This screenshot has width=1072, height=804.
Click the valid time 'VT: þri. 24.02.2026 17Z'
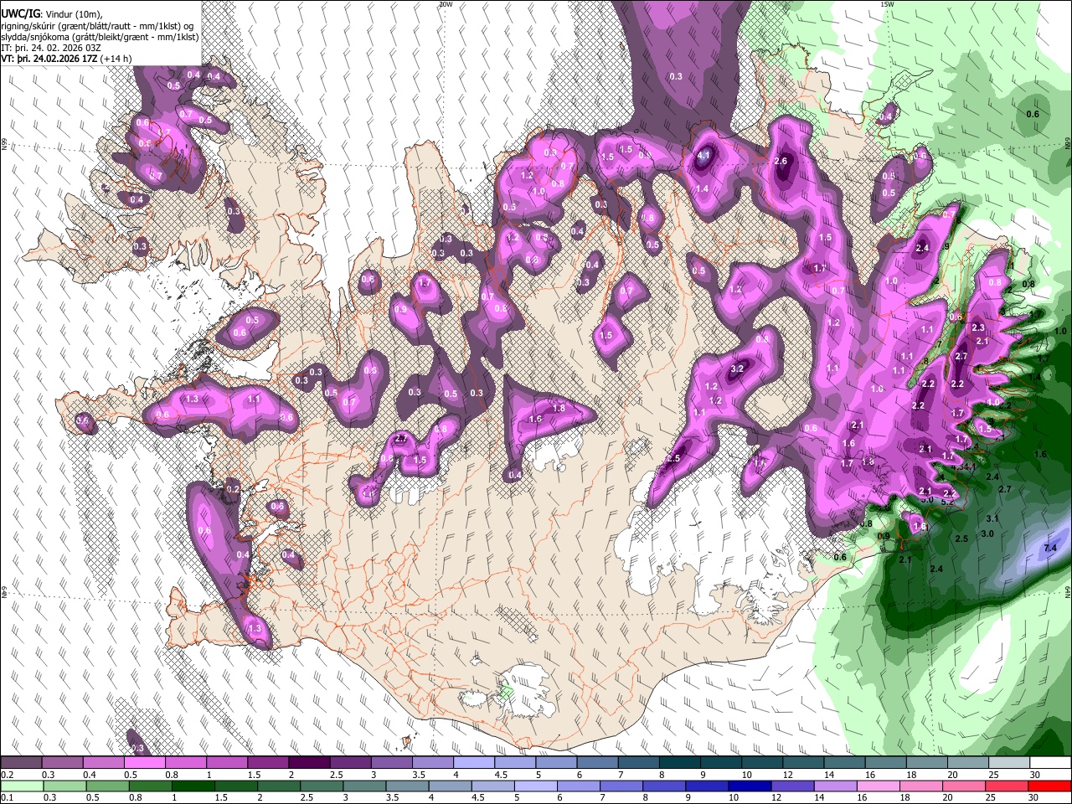(x=49, y=59)
